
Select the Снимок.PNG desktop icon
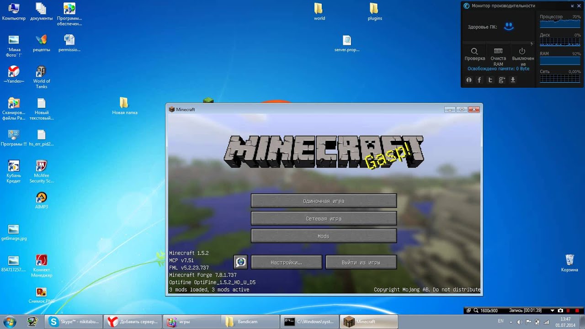(x=41, y=295)
